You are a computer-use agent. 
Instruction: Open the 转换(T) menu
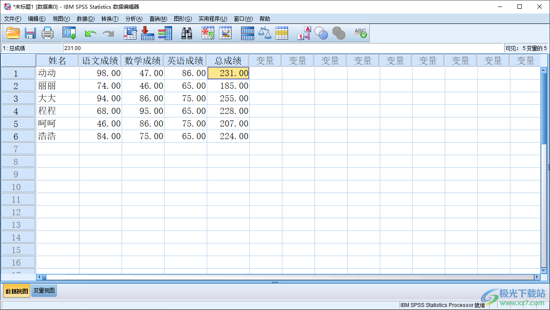[x=110, y=19]
